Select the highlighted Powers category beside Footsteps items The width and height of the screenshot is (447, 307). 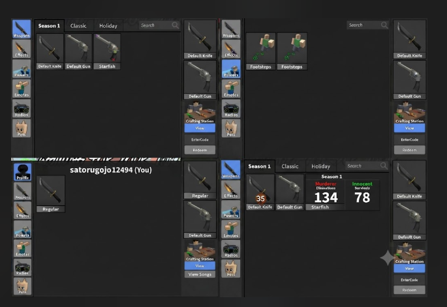231,69
